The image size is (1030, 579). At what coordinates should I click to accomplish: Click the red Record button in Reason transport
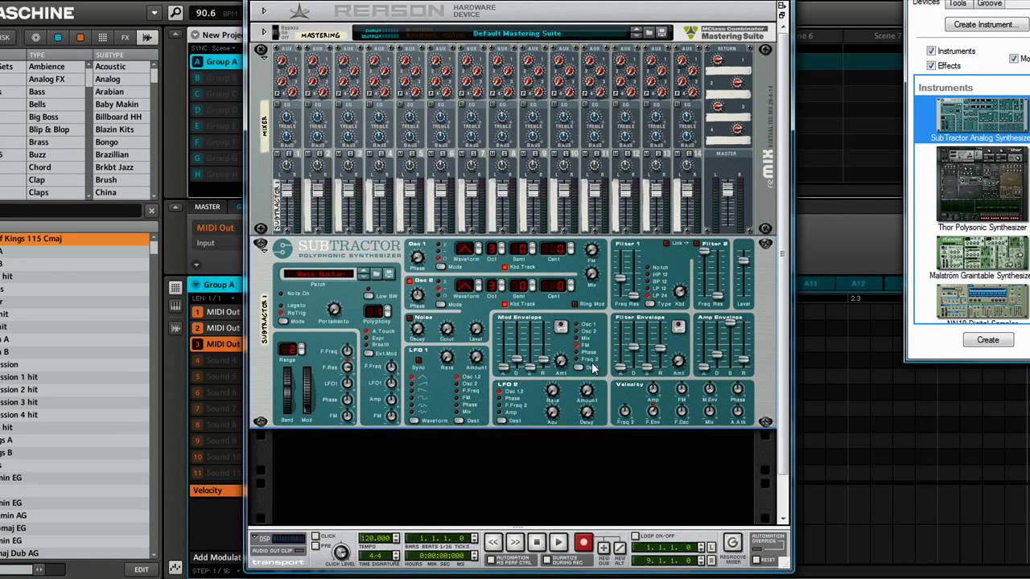click(x=583, y=543)
